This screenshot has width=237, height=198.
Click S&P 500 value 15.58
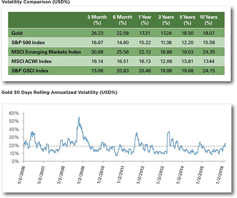click(209, 42)
